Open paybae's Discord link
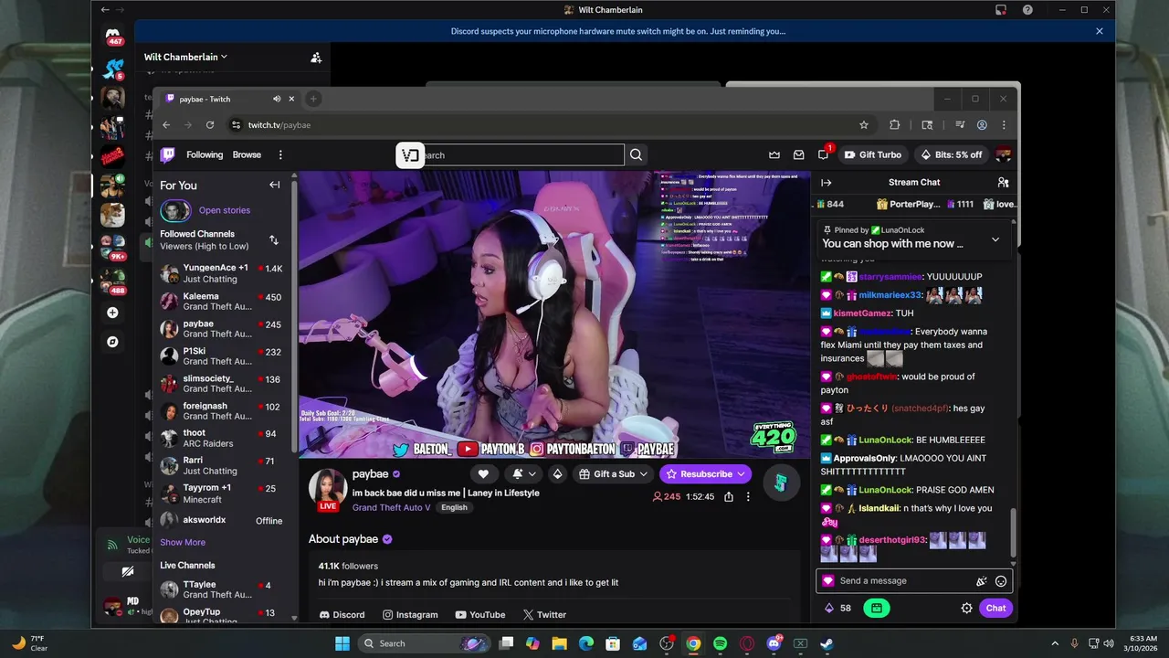This screenshot has height=658, width=1169. click(x=342, y=615)
